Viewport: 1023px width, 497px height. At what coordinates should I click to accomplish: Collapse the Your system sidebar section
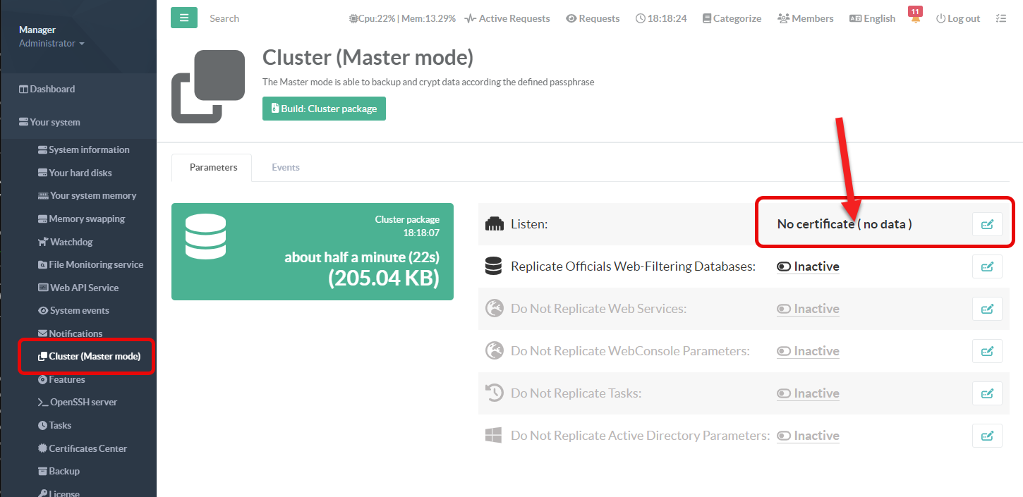[54, 122]
